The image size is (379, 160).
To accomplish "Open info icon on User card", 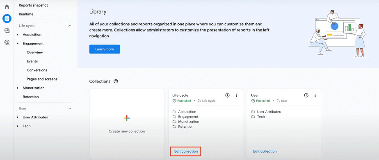I will [306, 95].
